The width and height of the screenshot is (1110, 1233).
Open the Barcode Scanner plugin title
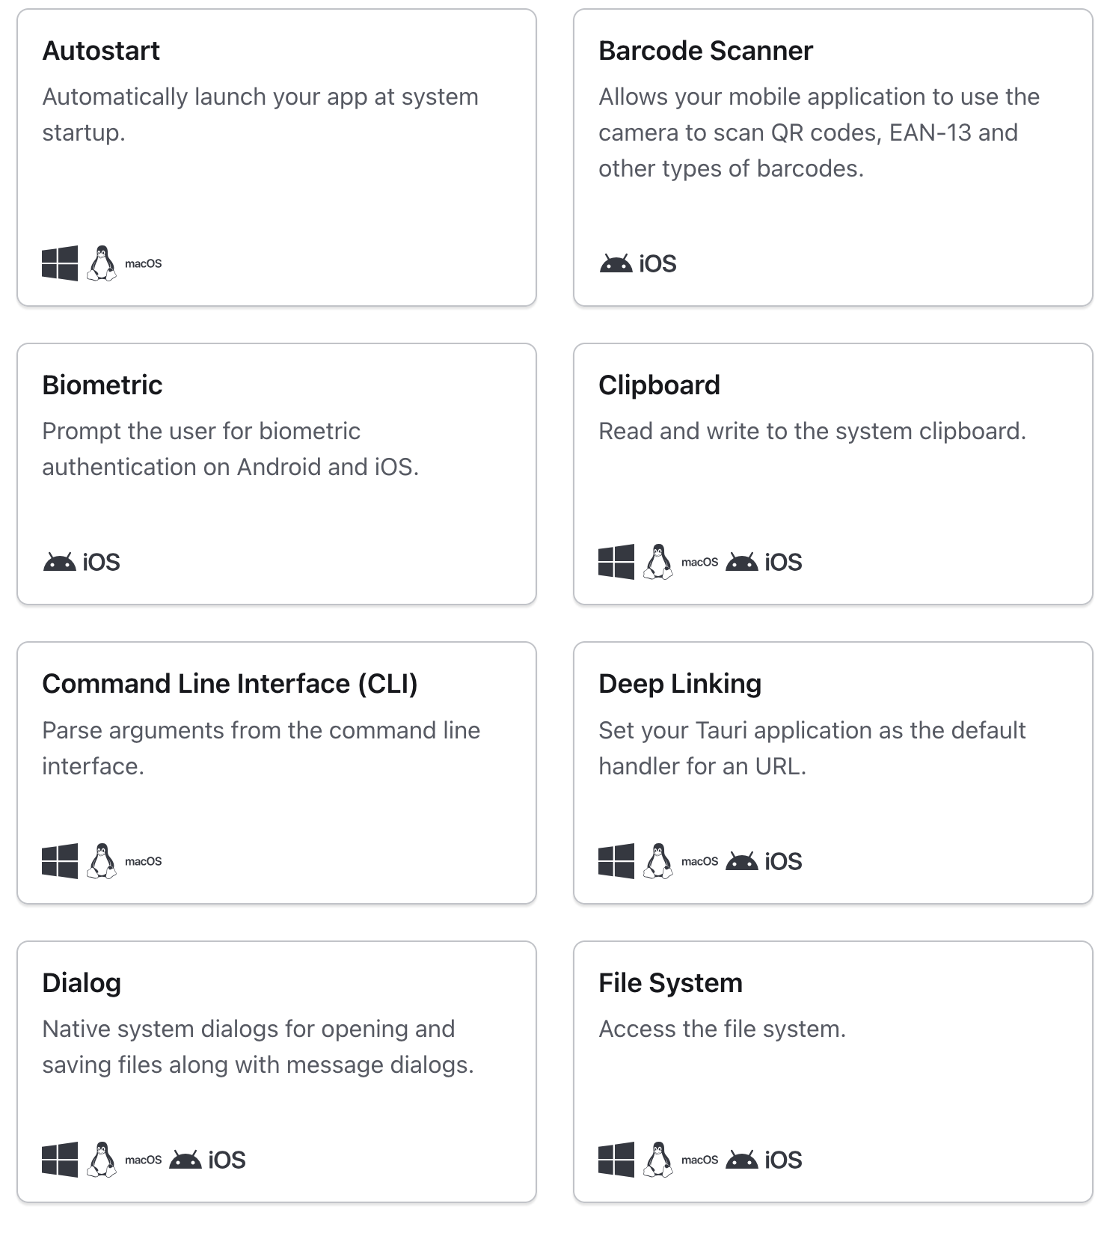click(x=705, y=51)
